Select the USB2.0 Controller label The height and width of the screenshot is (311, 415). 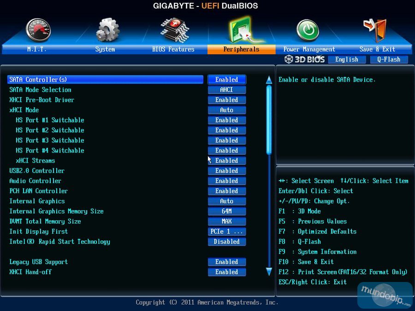click(37, 171)
